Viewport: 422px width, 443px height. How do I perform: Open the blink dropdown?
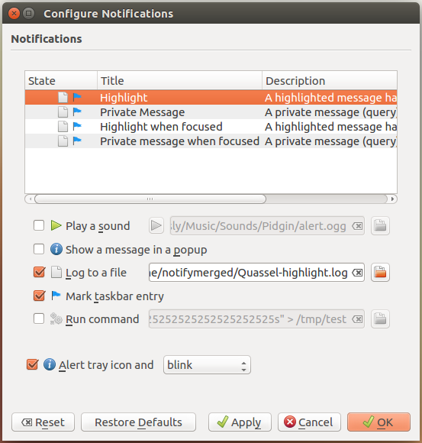(207, 365)
